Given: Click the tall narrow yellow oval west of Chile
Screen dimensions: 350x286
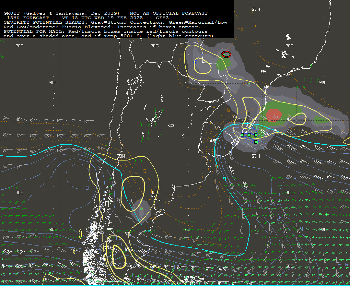Looking at the screenshot, I should point(80,234).
